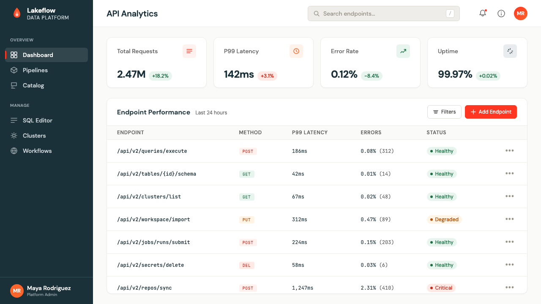This screenshot has height=304, width=541.
Task: Open more options for /api/v2/workspace/import
Action: [510, 219]
